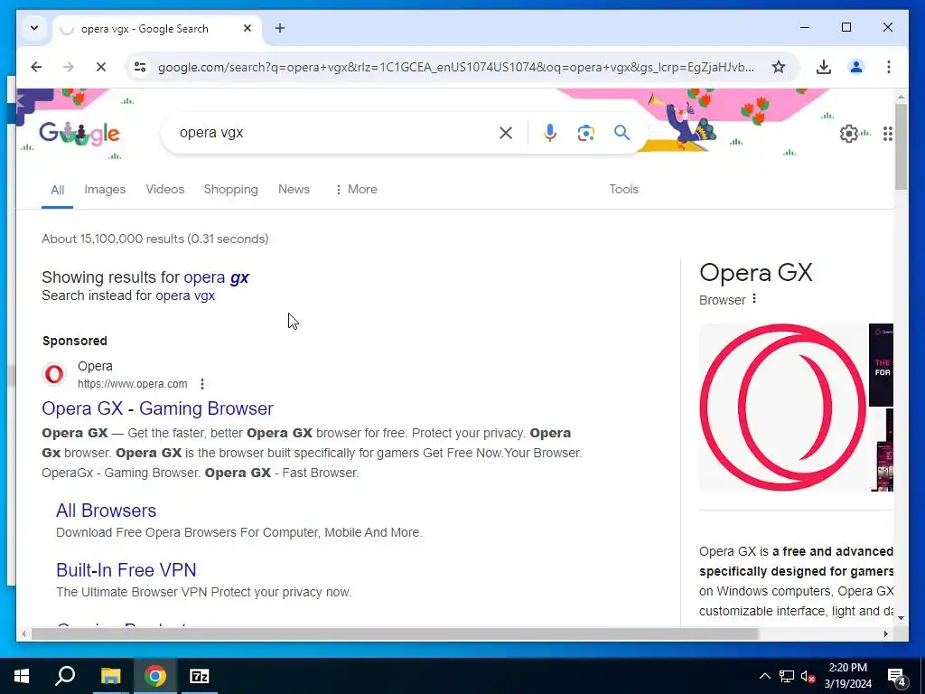Select the All results tab
This screenshot has width=925, height=694.
coord(57,190)
